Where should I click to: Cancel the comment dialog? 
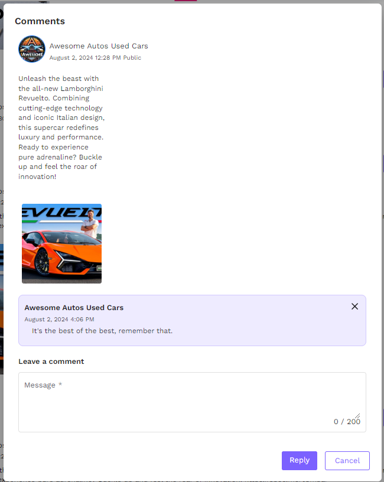click(x=347, y=461)
